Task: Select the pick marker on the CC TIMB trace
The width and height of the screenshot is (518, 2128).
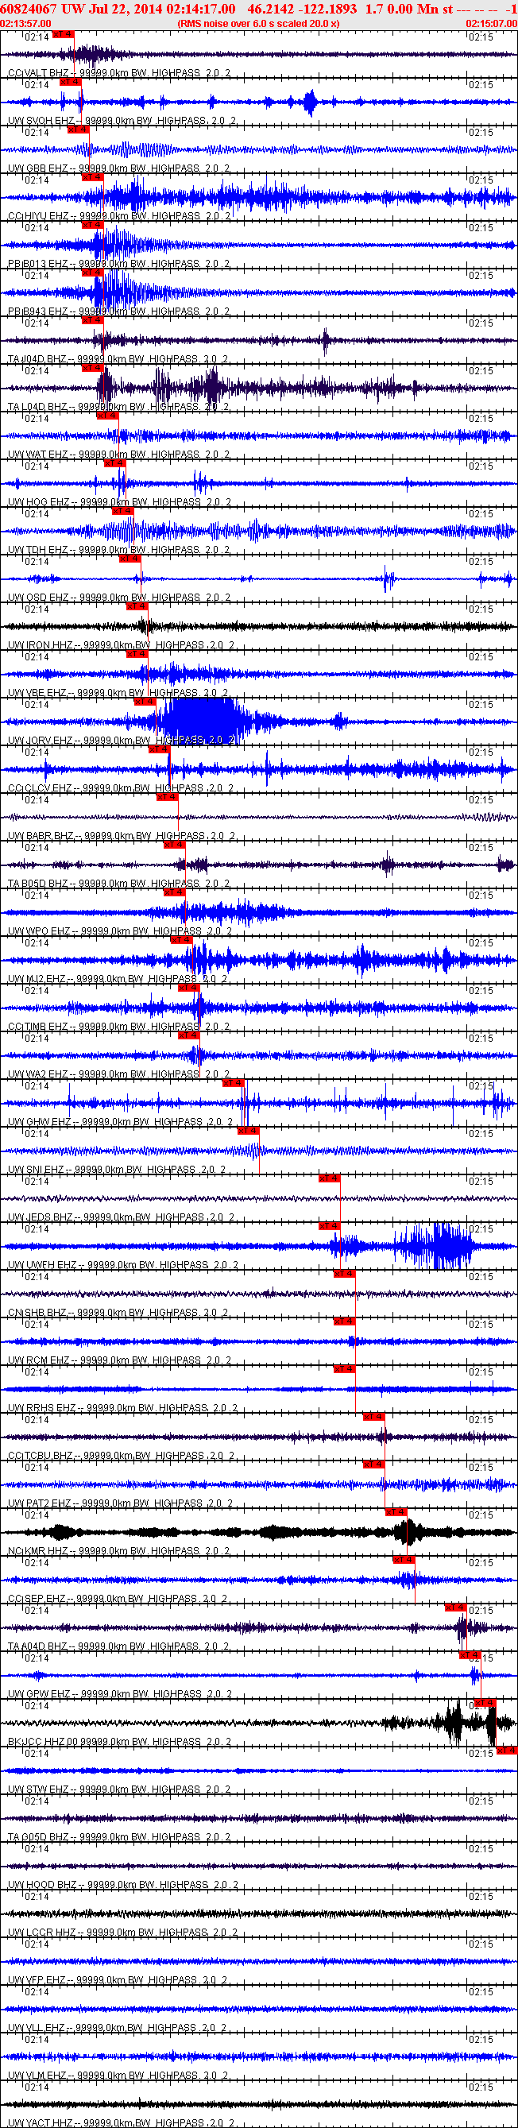Action: tap(188, 987)
